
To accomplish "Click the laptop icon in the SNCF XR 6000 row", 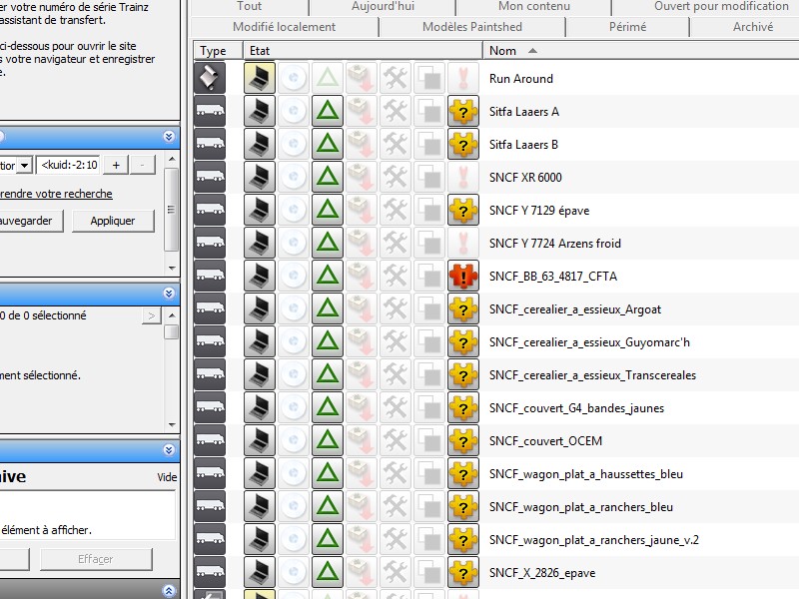I will [260, 177].
